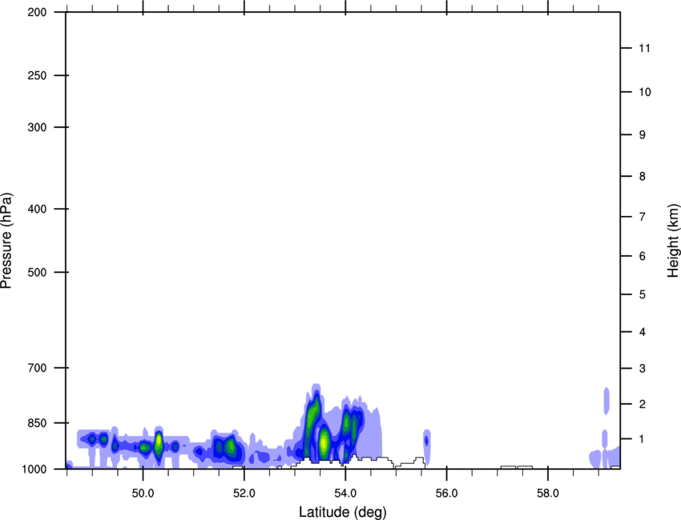Click the 6 km height label
Screen dimensions: 681x520
(643, 256)
